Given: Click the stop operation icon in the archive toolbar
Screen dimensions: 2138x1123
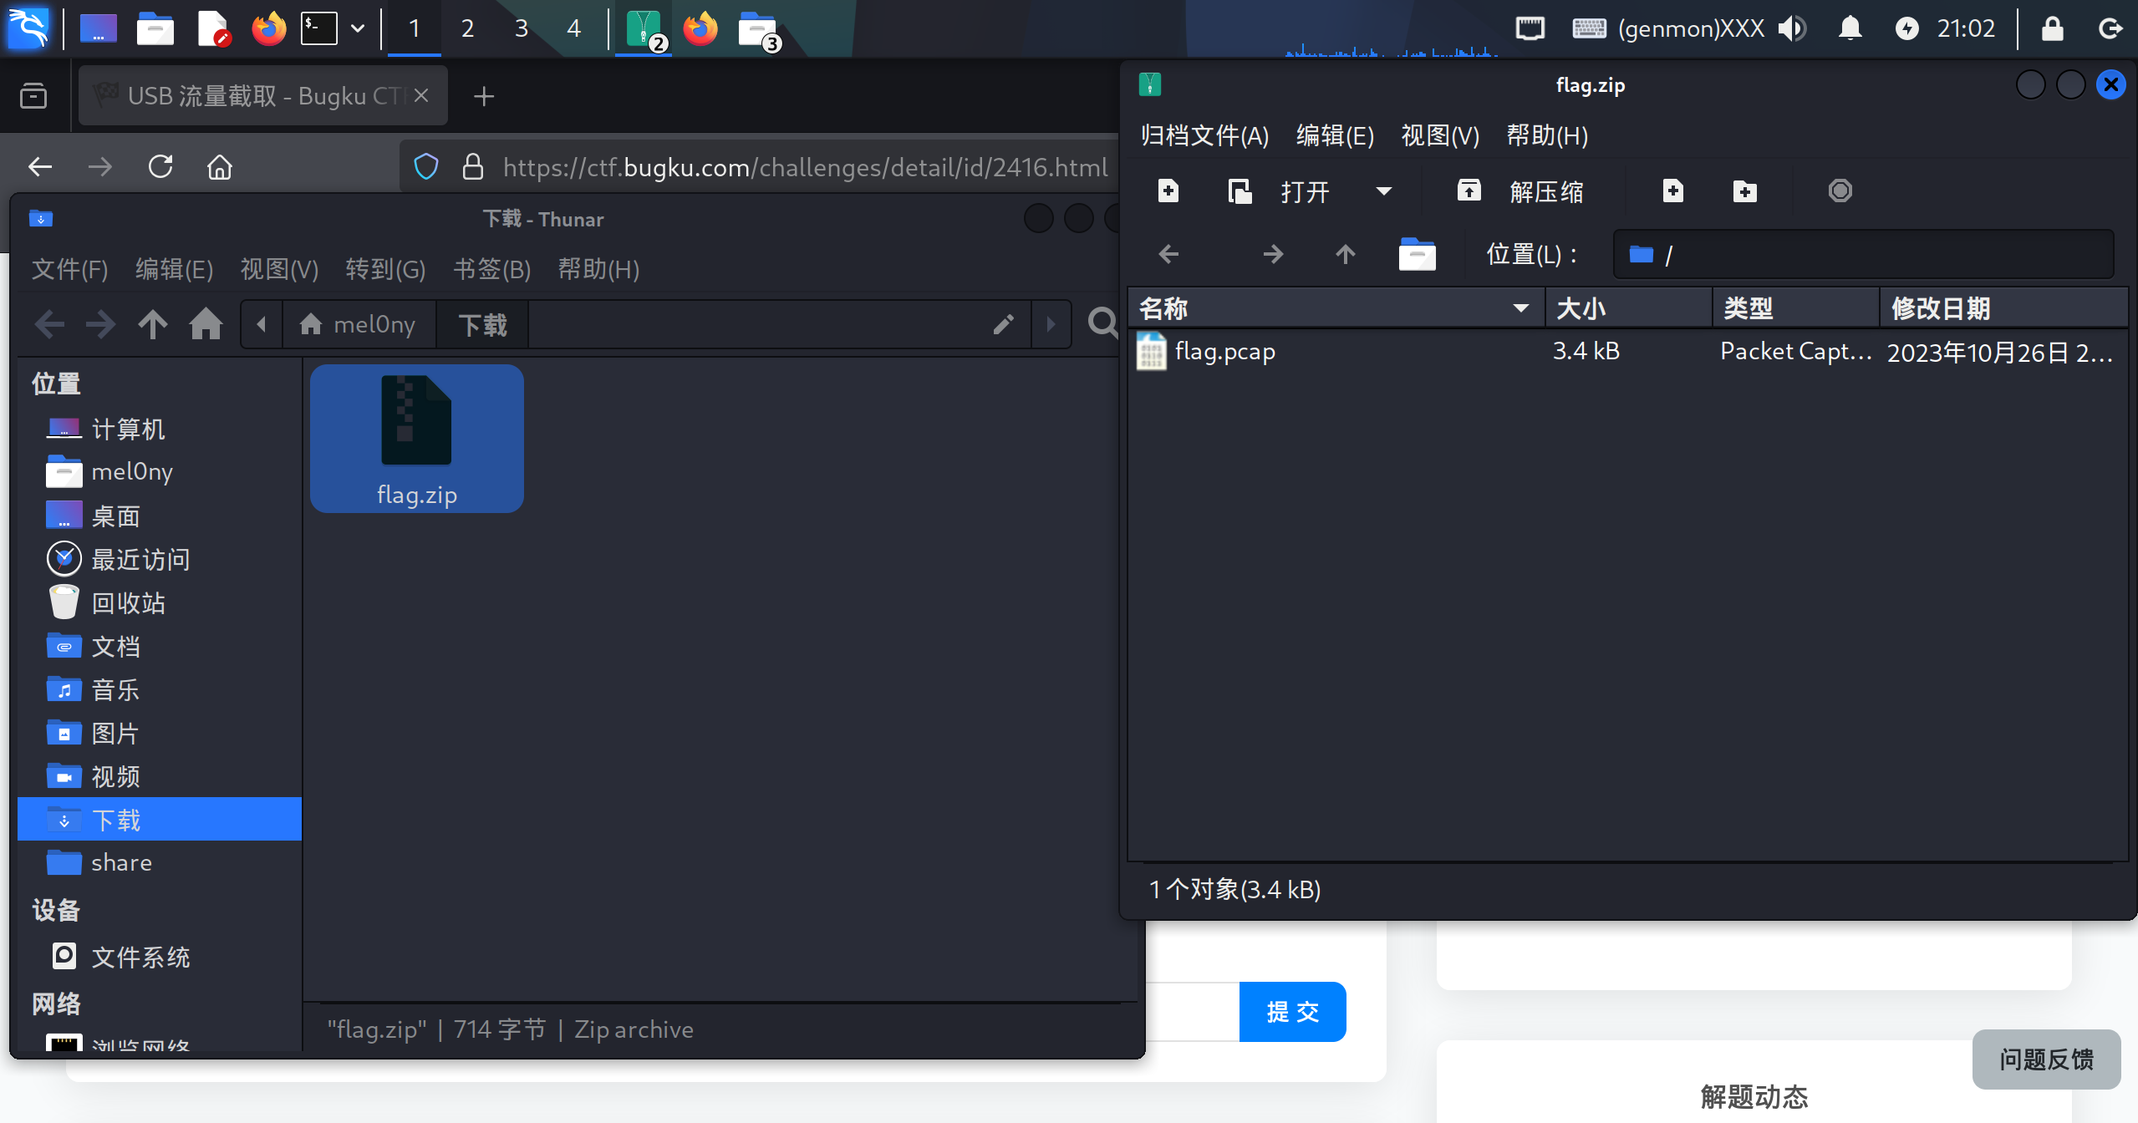Looking at the screenshot, I should (1840, 191).
